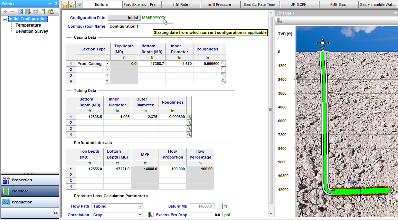Screen dimensions: 398x220
Task: Select Deviation Survey in the tree
Action: [32, 31]
